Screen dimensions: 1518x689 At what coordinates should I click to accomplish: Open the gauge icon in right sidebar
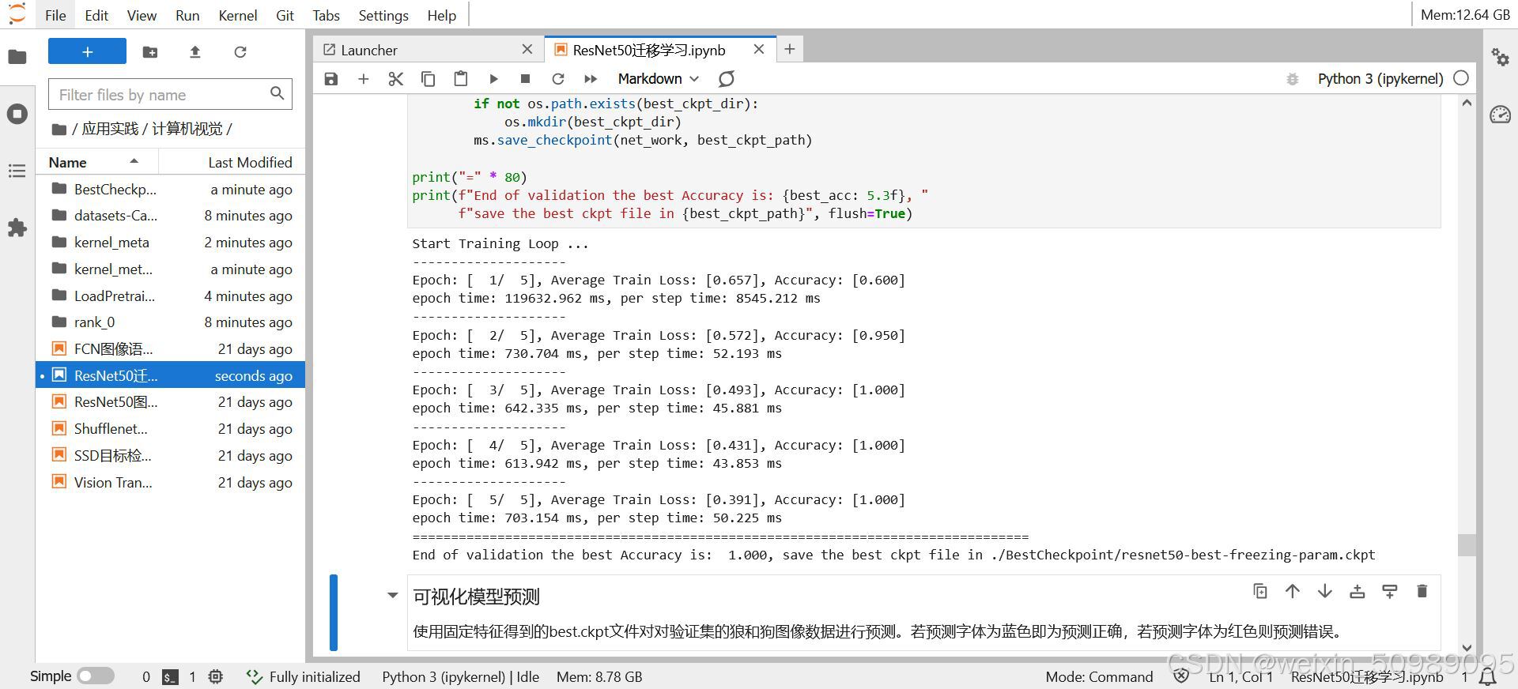(x=1500, y=115)
